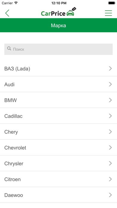Open the hamburger menu

(108, 13)
